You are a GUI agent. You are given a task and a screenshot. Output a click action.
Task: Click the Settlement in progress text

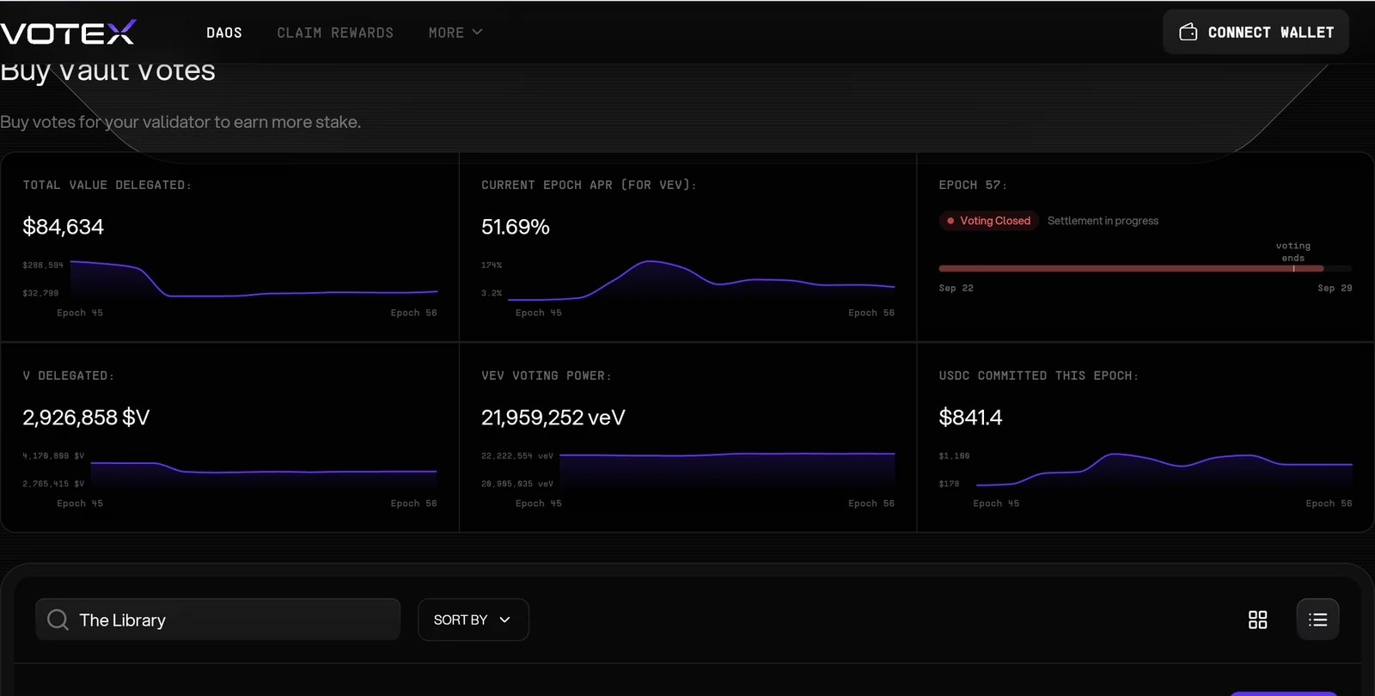point(1103,221)
